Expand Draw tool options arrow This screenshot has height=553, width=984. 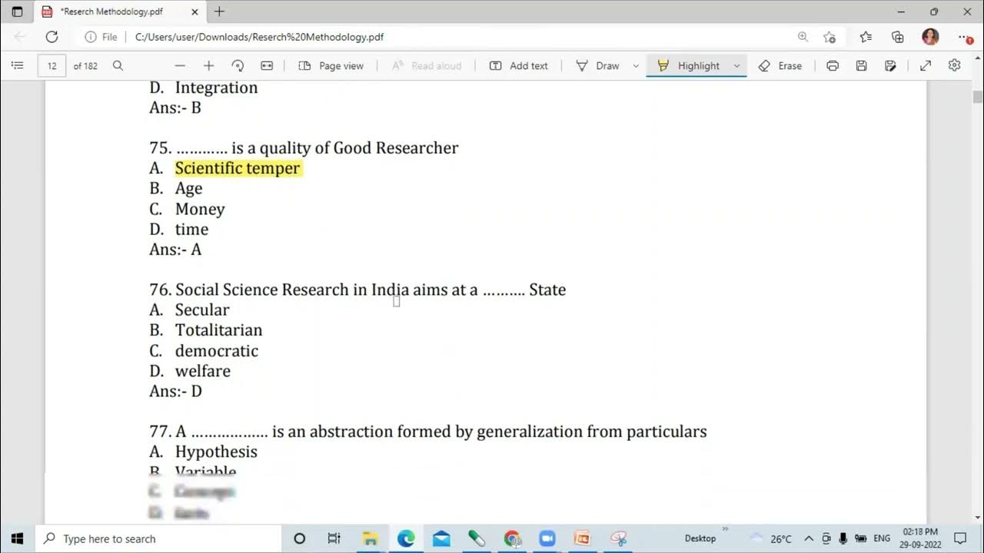click(x=636, y=66)
